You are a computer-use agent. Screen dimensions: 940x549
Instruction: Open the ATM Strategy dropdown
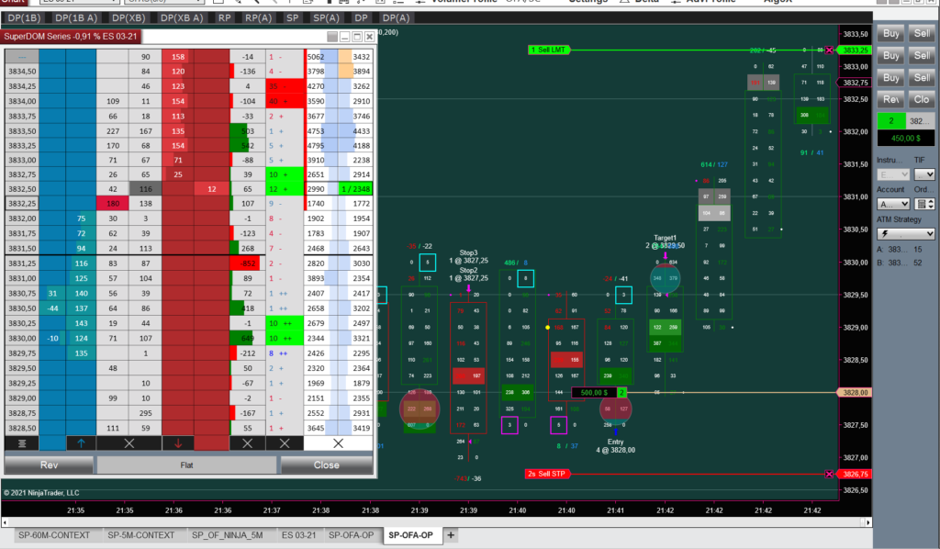point(906,234)
